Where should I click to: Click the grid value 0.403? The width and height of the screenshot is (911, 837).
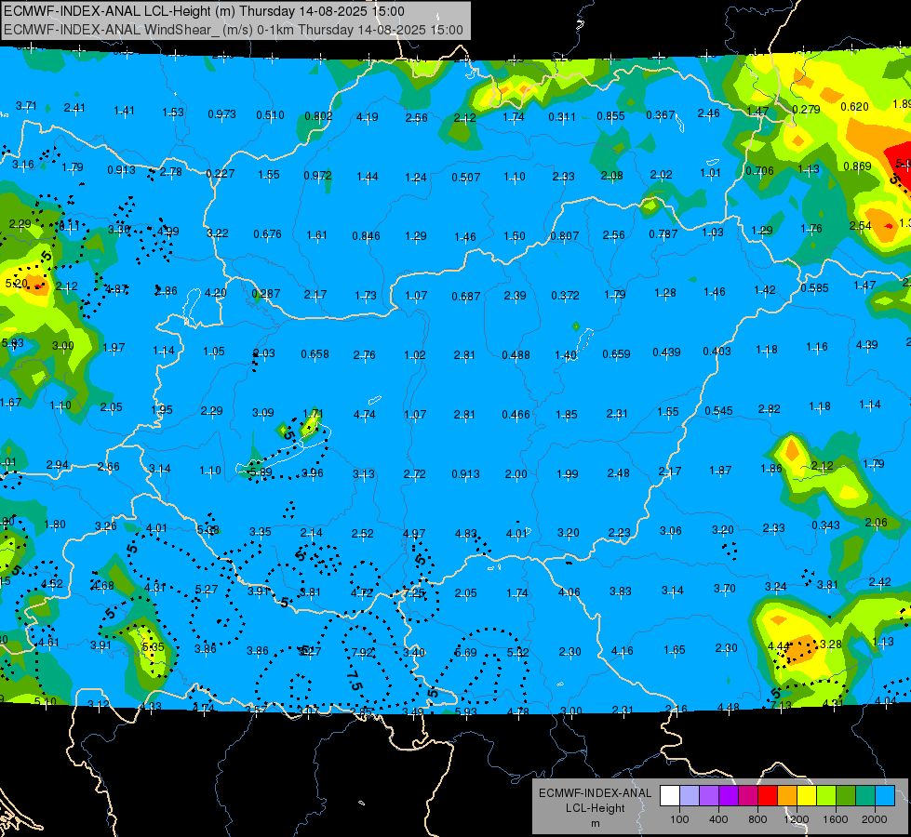tap(717, 351)
